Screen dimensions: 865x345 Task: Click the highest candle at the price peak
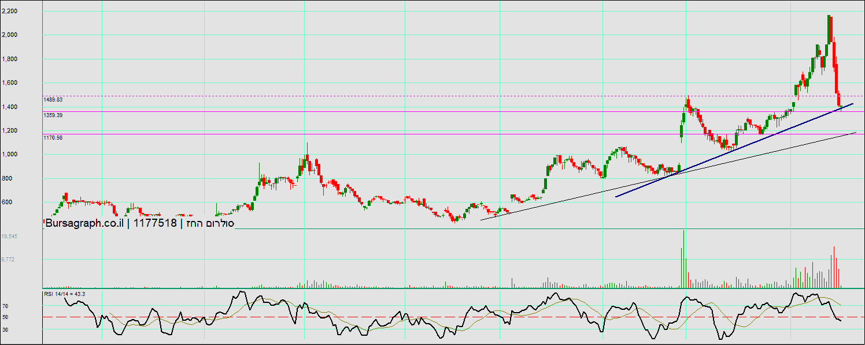(830, 29)
